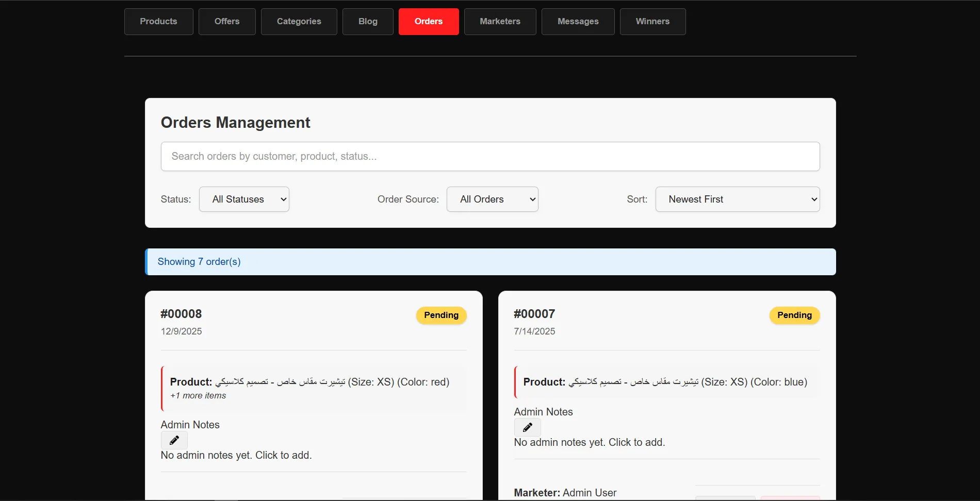Click the Orders Management heading
Screen dimensions: 980x501
pyautogui.click(x=236, y=123)
